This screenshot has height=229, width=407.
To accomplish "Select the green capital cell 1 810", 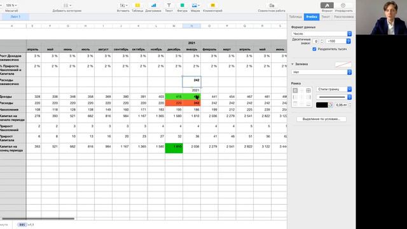I will pyautogui.click(x=174, y=148).
